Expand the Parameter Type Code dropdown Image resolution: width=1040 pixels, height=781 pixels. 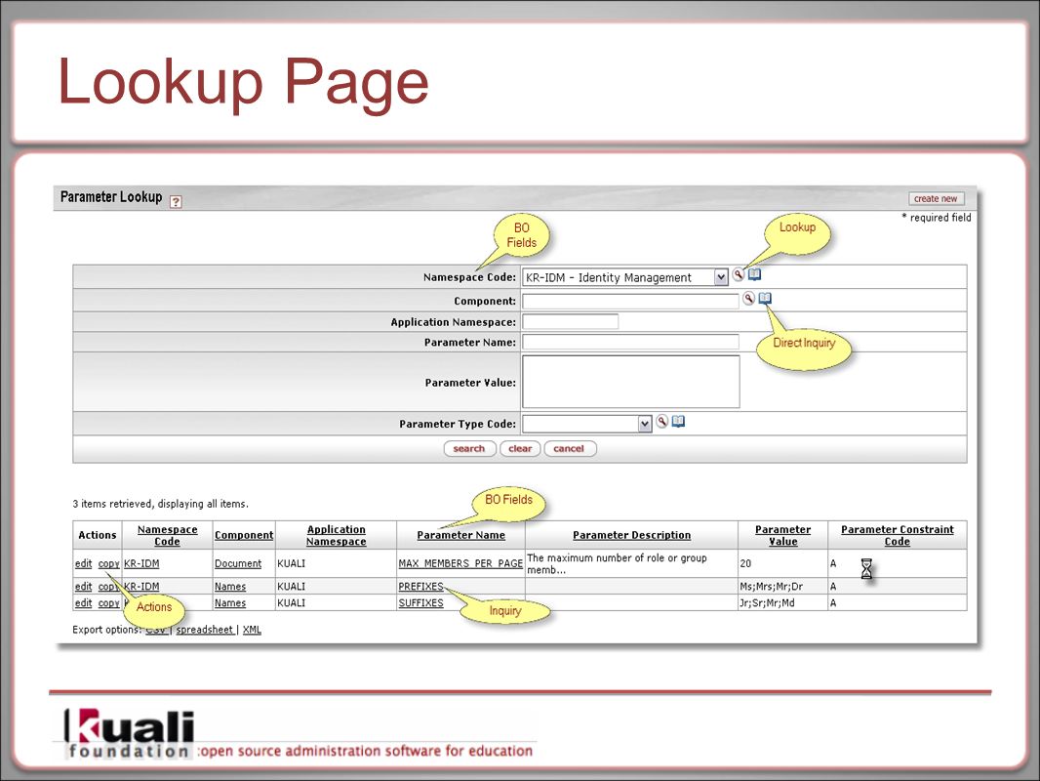tap(645, 424)
